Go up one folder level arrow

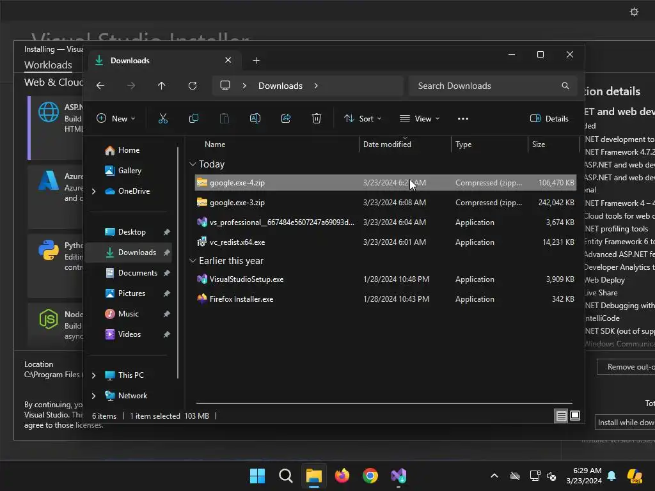[x=162, y=86]
